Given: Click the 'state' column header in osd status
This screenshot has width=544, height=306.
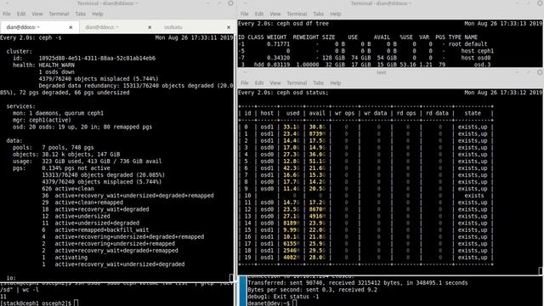Looking at the screenshot, I should pos(473,113).
